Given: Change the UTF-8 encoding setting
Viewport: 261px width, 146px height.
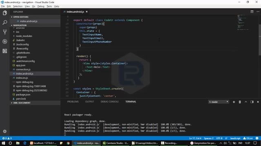Looking at the screenshot, I should pyautogui.click(x=219, y=138).
